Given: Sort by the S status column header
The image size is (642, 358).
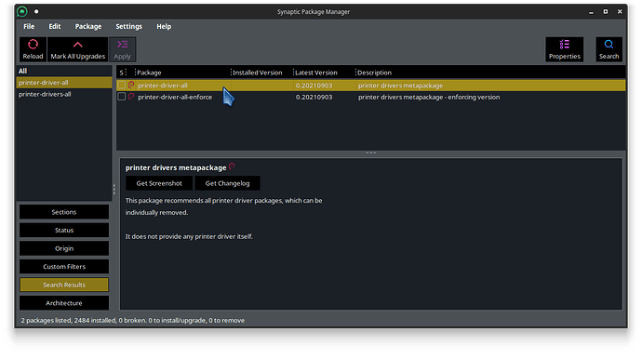Looking at the screenshot, I should pos(122,73).
